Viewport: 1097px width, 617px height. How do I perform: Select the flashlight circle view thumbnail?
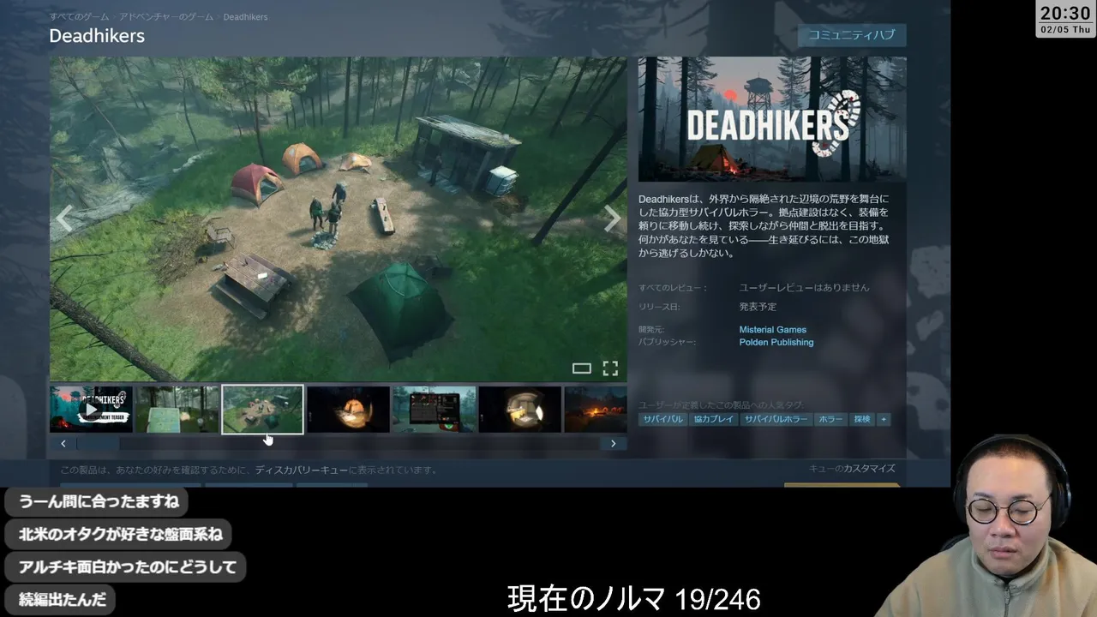519,410
